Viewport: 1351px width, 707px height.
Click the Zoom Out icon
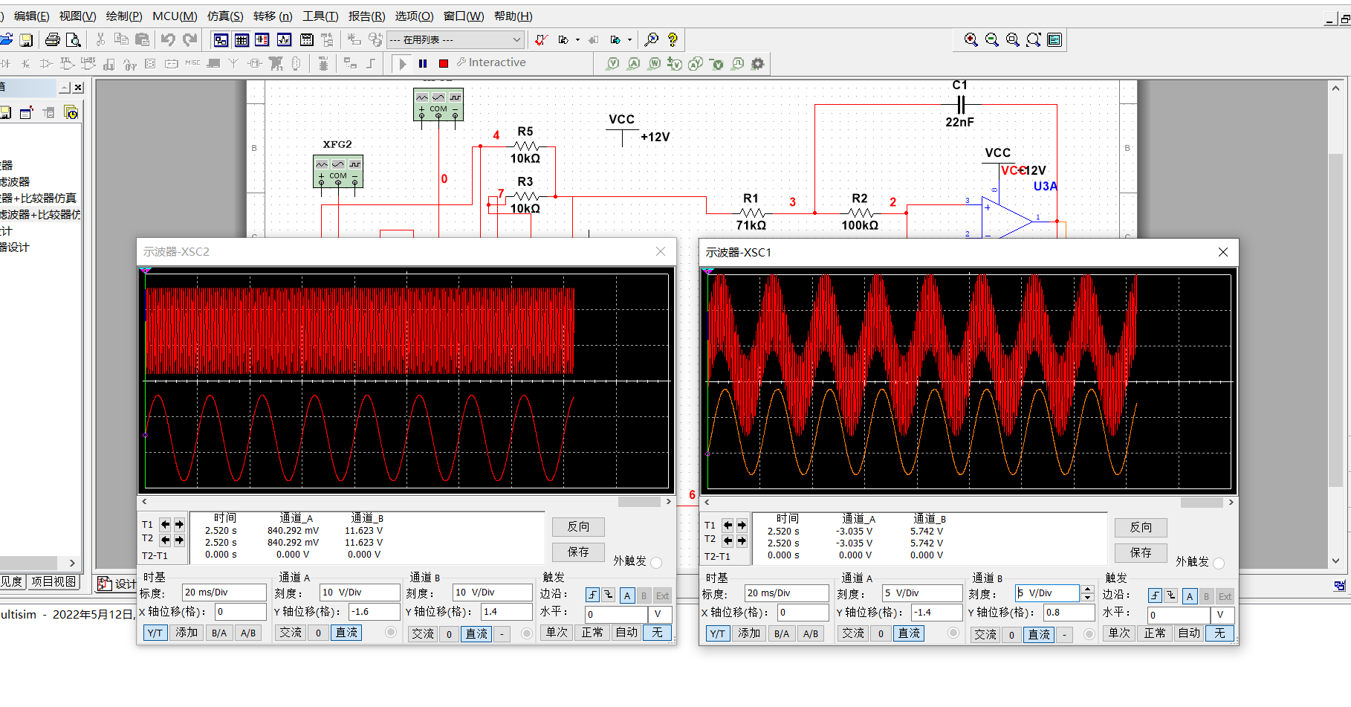pos(991,39)
